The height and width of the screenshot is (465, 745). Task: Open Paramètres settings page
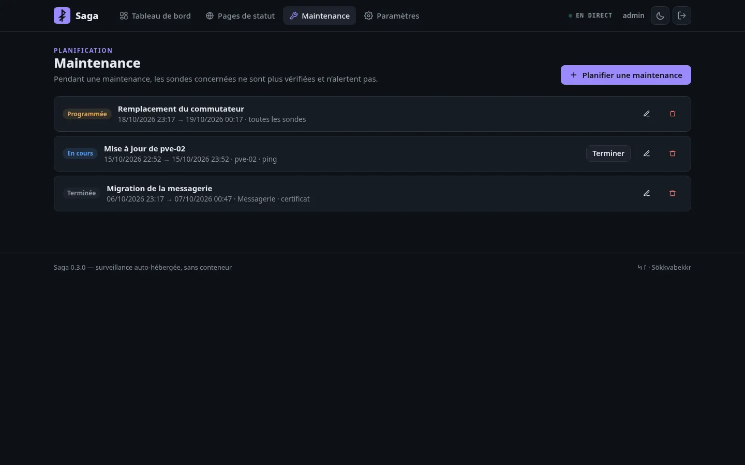pos(392,16)
